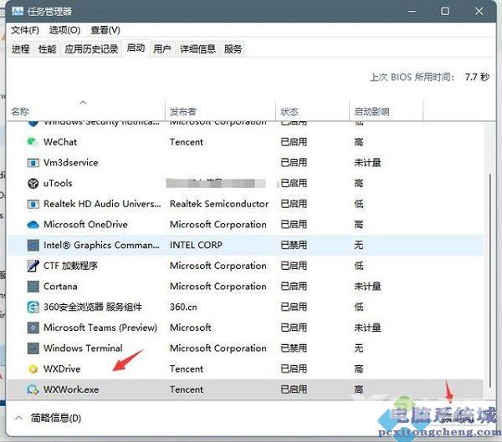Click the 简略信息(D) label
Screen dimensions: 502x442
[x=56, y=418]
